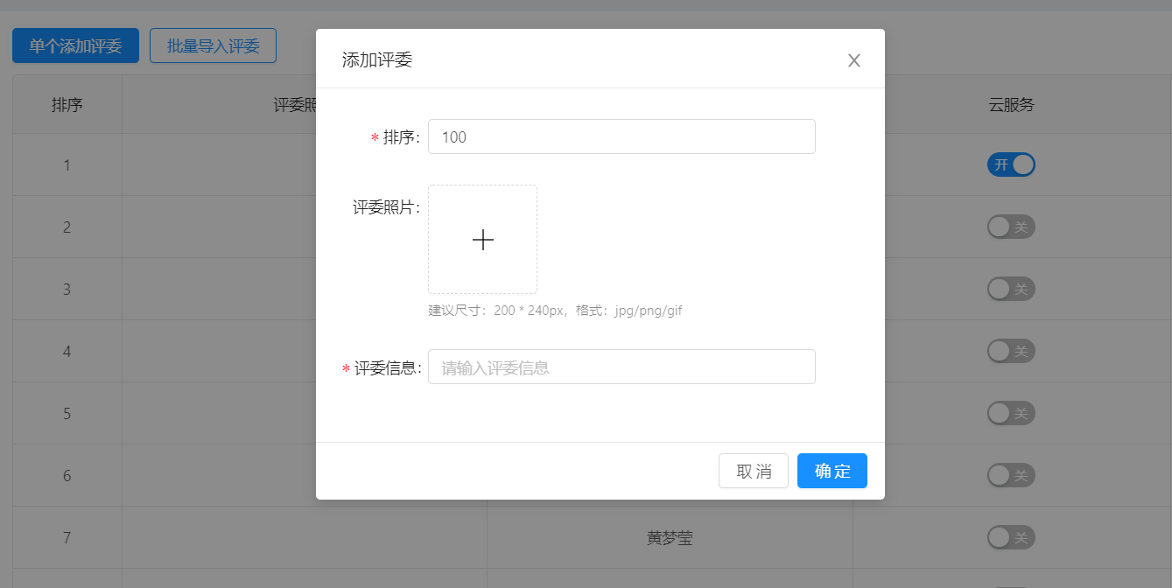The width and height of the screenshot is (1172, 588).
Task: Enable the 云服务 switch in row 7
Action: point(1011,537)
